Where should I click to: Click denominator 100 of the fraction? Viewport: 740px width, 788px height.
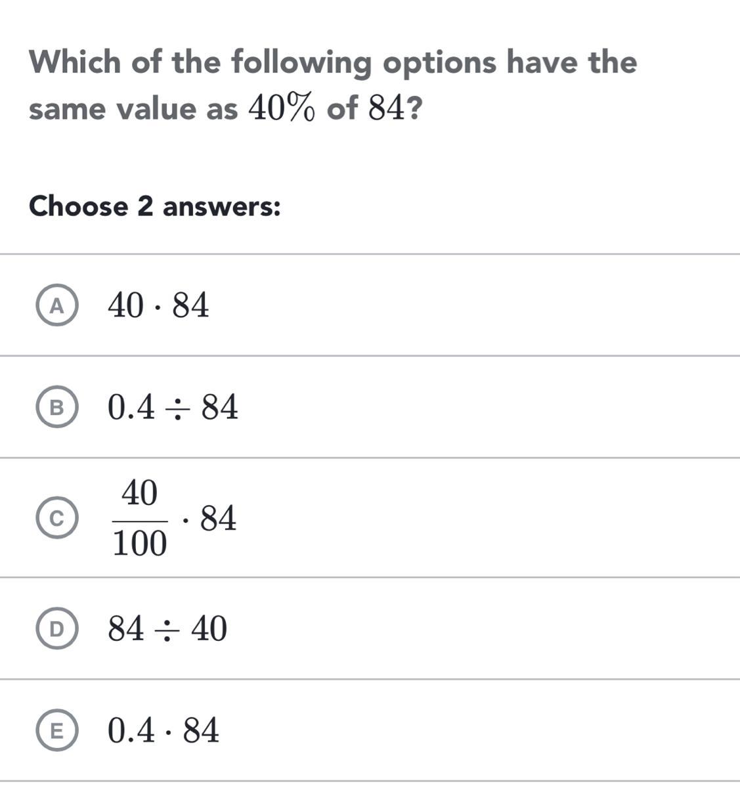140,544
